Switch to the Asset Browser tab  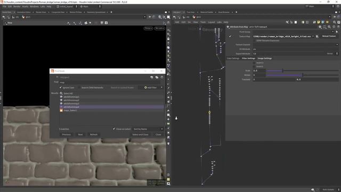tap(224, 12)
